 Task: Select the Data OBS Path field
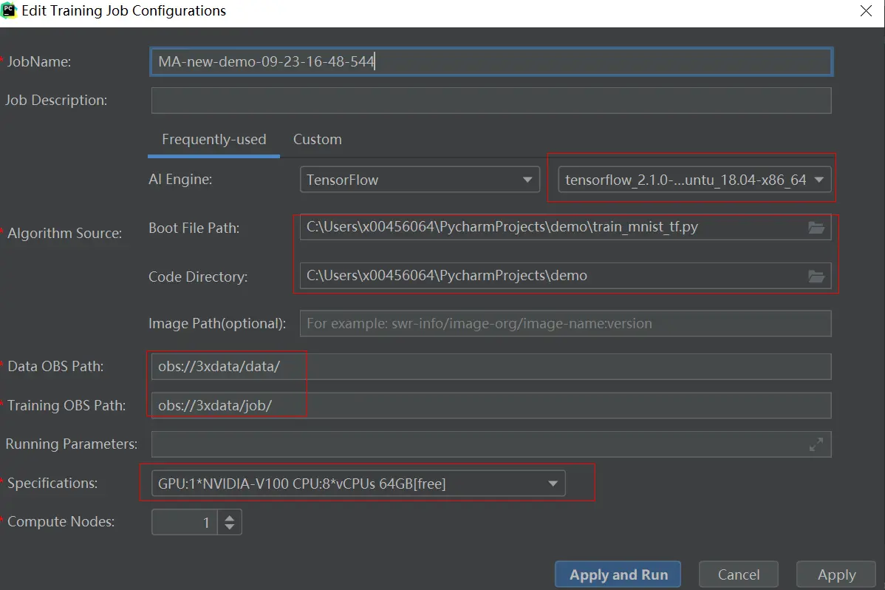pos(491,367)
